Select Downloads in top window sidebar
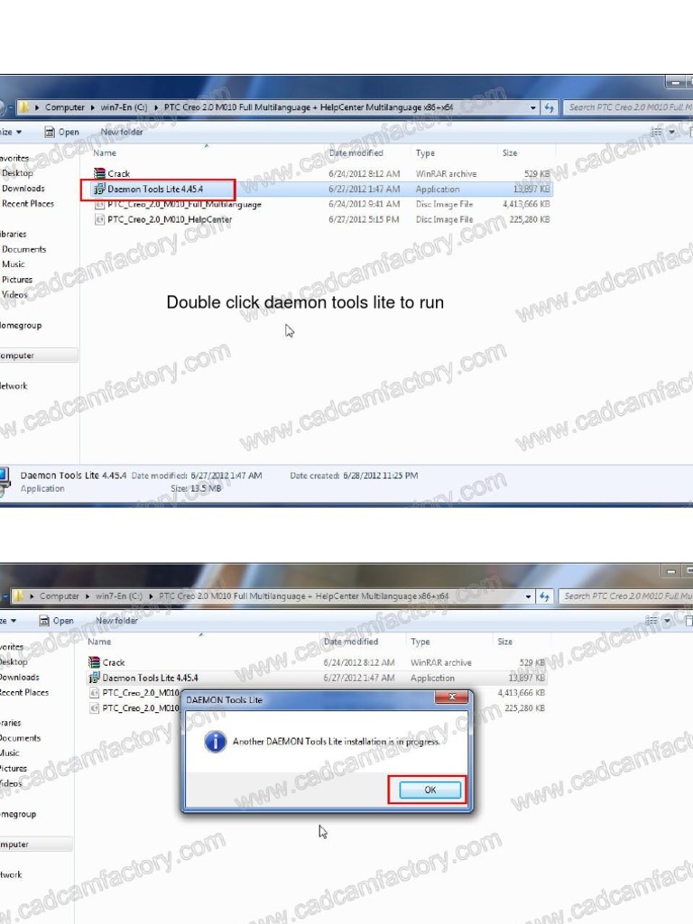 click(x=23, y=189)
